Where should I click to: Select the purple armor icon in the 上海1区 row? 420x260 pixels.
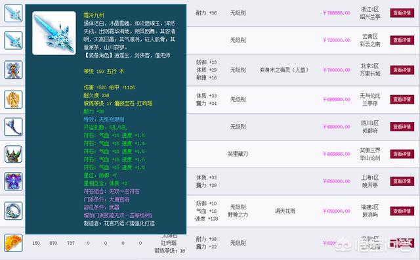pos(13,181)
